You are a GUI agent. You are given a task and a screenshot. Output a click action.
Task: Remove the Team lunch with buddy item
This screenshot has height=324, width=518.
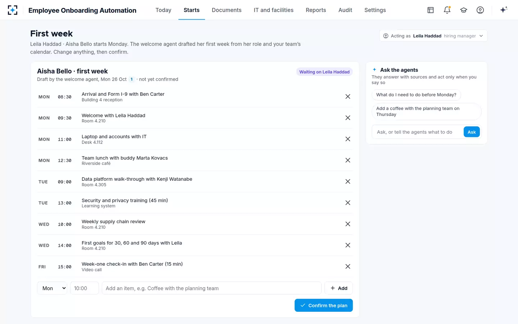pyautogui.click(x=348, y=160)
